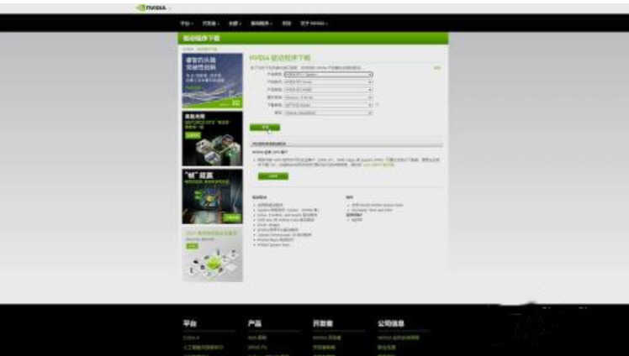Click the 公司信息 footer column heading
Viewport: 629px width, 356px height.
tap(391, 323)
